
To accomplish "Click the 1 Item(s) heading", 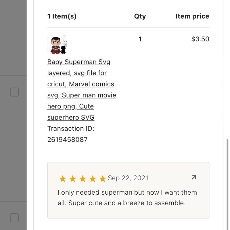I will [62, 16].
